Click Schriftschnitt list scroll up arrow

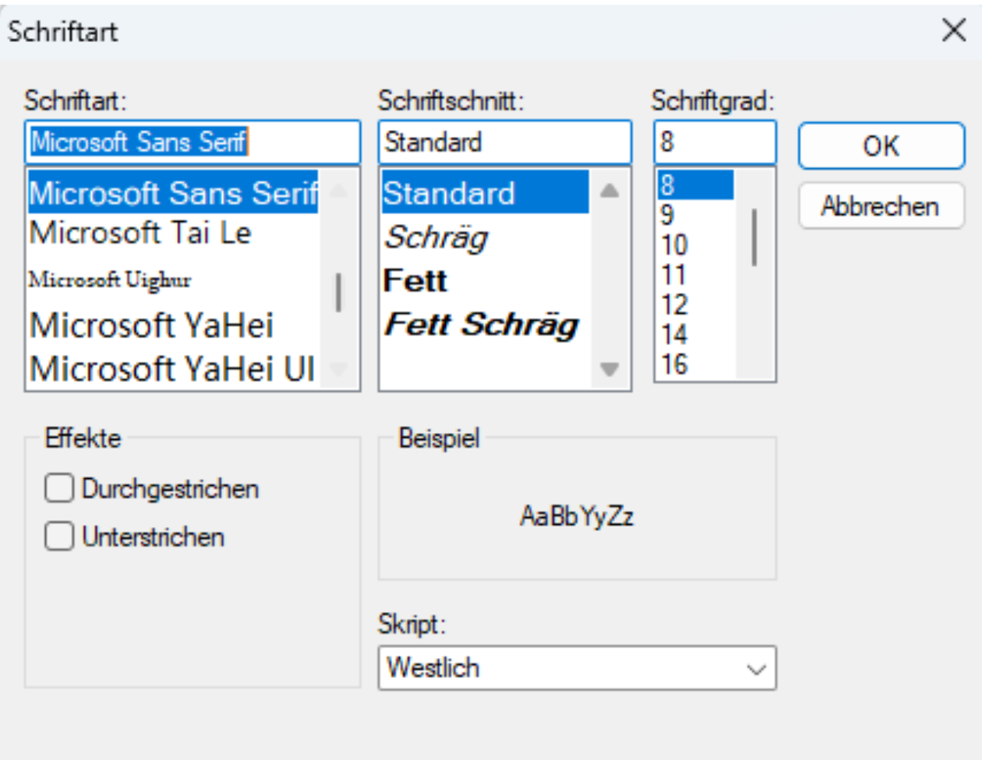click(x=609, y=191)
